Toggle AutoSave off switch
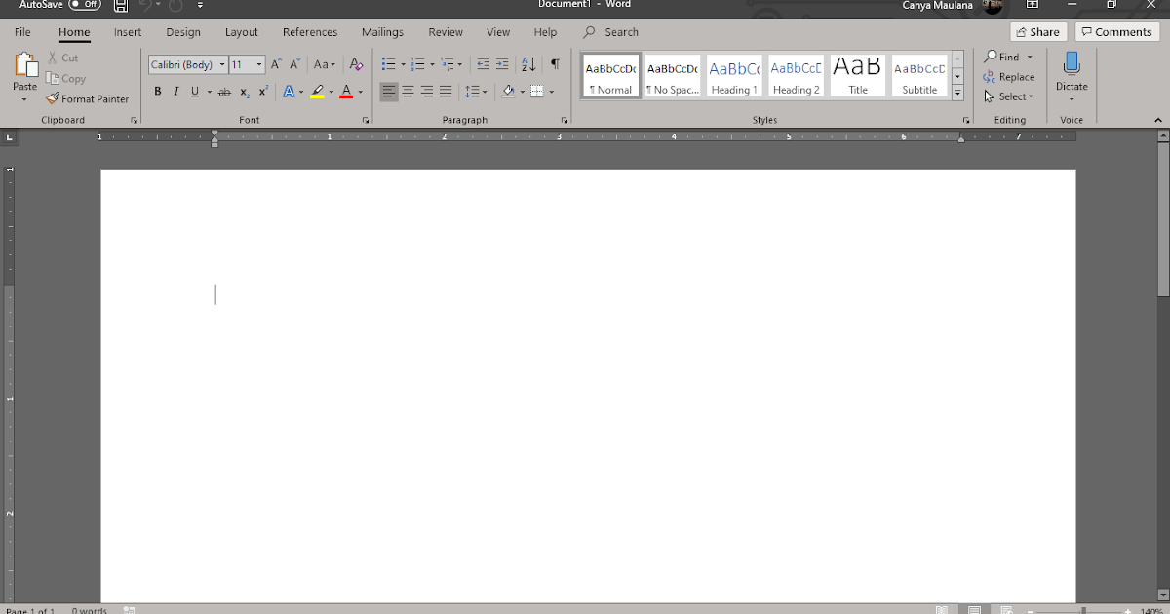This screenshot has height=614, width=1170. pos(86,4)
